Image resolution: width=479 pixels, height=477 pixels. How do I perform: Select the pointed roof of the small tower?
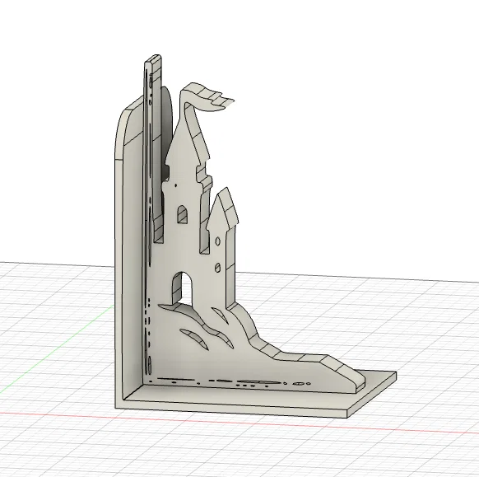pos(222,209)
